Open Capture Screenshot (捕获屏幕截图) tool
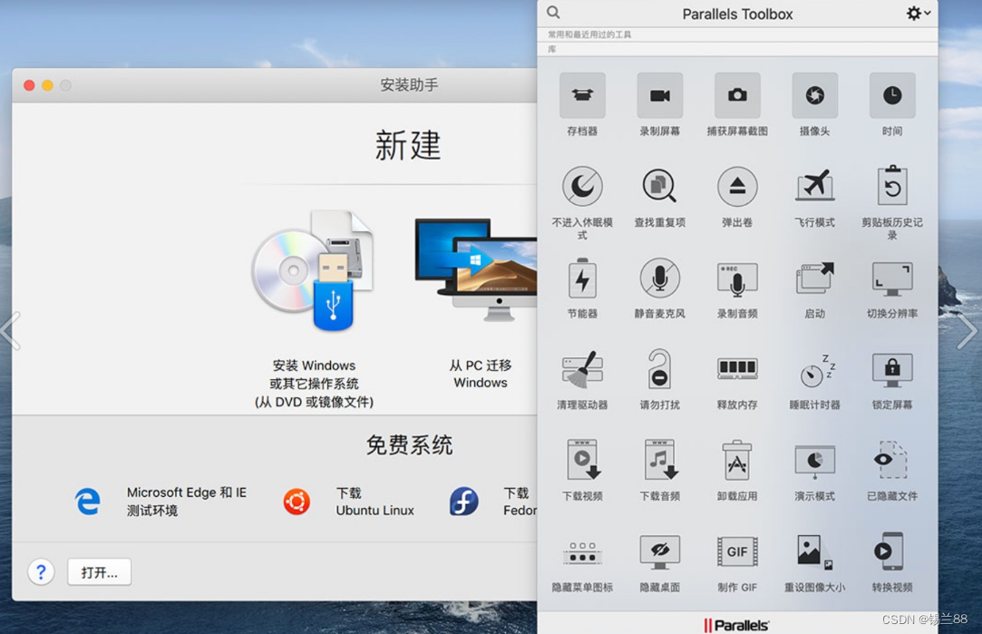Viewport: 982px width, 634px height. click(737, 95)
